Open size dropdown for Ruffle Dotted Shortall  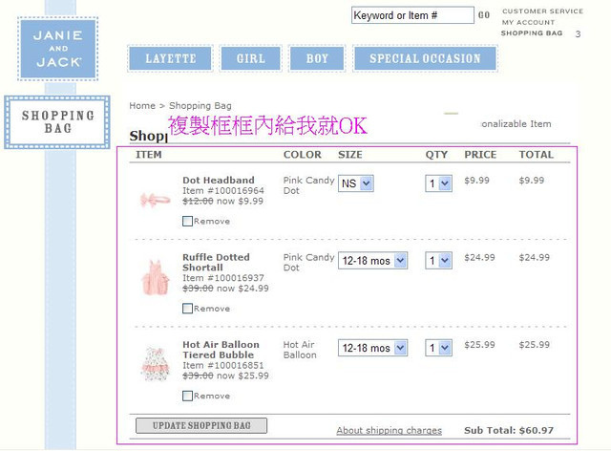(372, 261)
